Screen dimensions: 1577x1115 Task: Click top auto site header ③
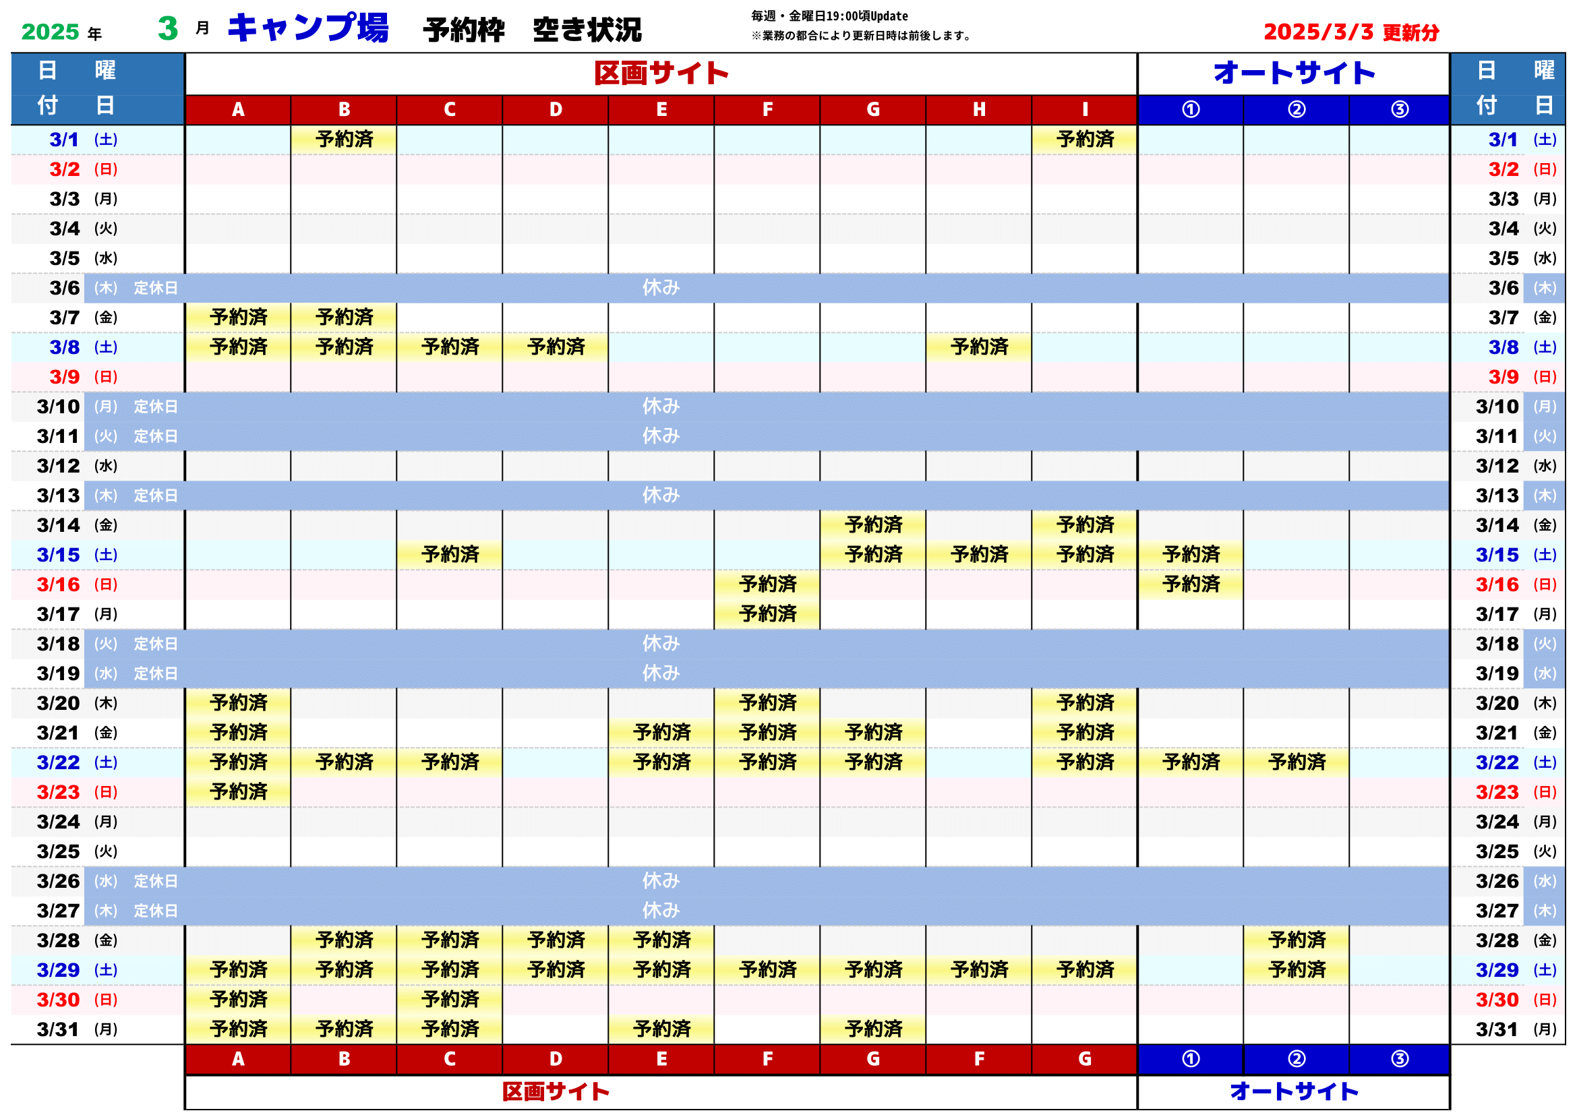pyautogui.click(x=1399, y=110)
